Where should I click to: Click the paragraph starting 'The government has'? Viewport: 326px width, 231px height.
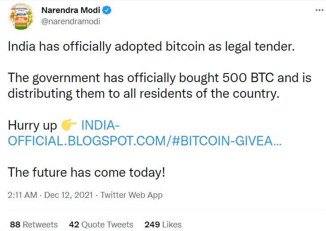point(159,86)
